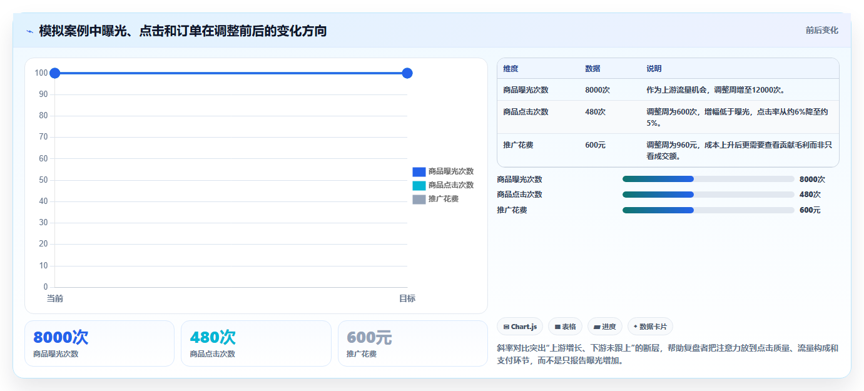Click the 480次 data card
Screen dimensions: 864x391
point(256,343)
